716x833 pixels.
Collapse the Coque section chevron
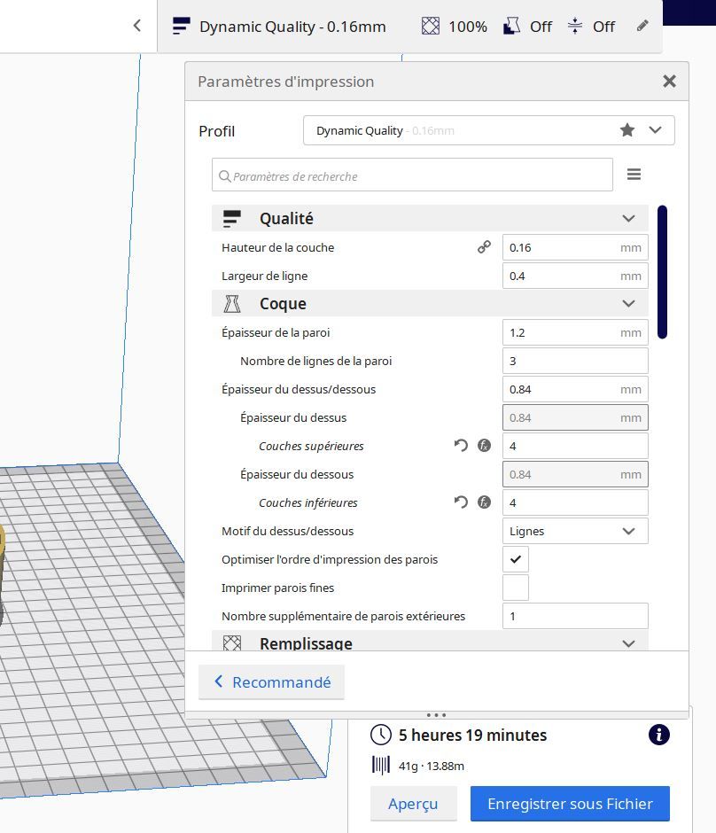point(628,303)
